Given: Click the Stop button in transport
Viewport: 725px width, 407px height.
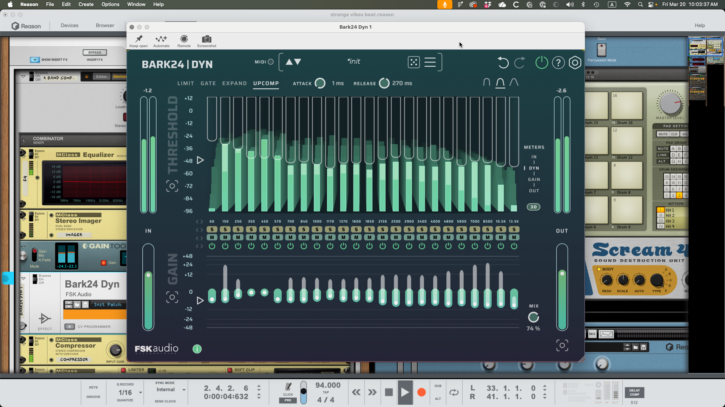Looking at the screenshot, I should (x=389, y=392).
